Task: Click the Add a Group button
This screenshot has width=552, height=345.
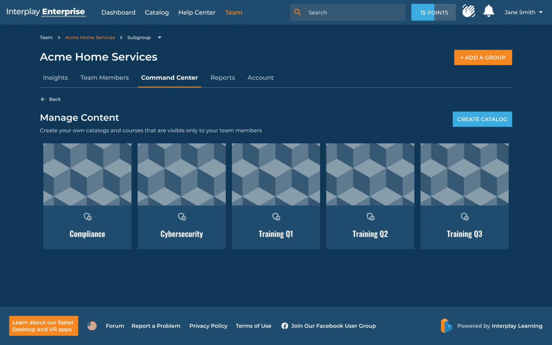Action: tap(483, 57)
